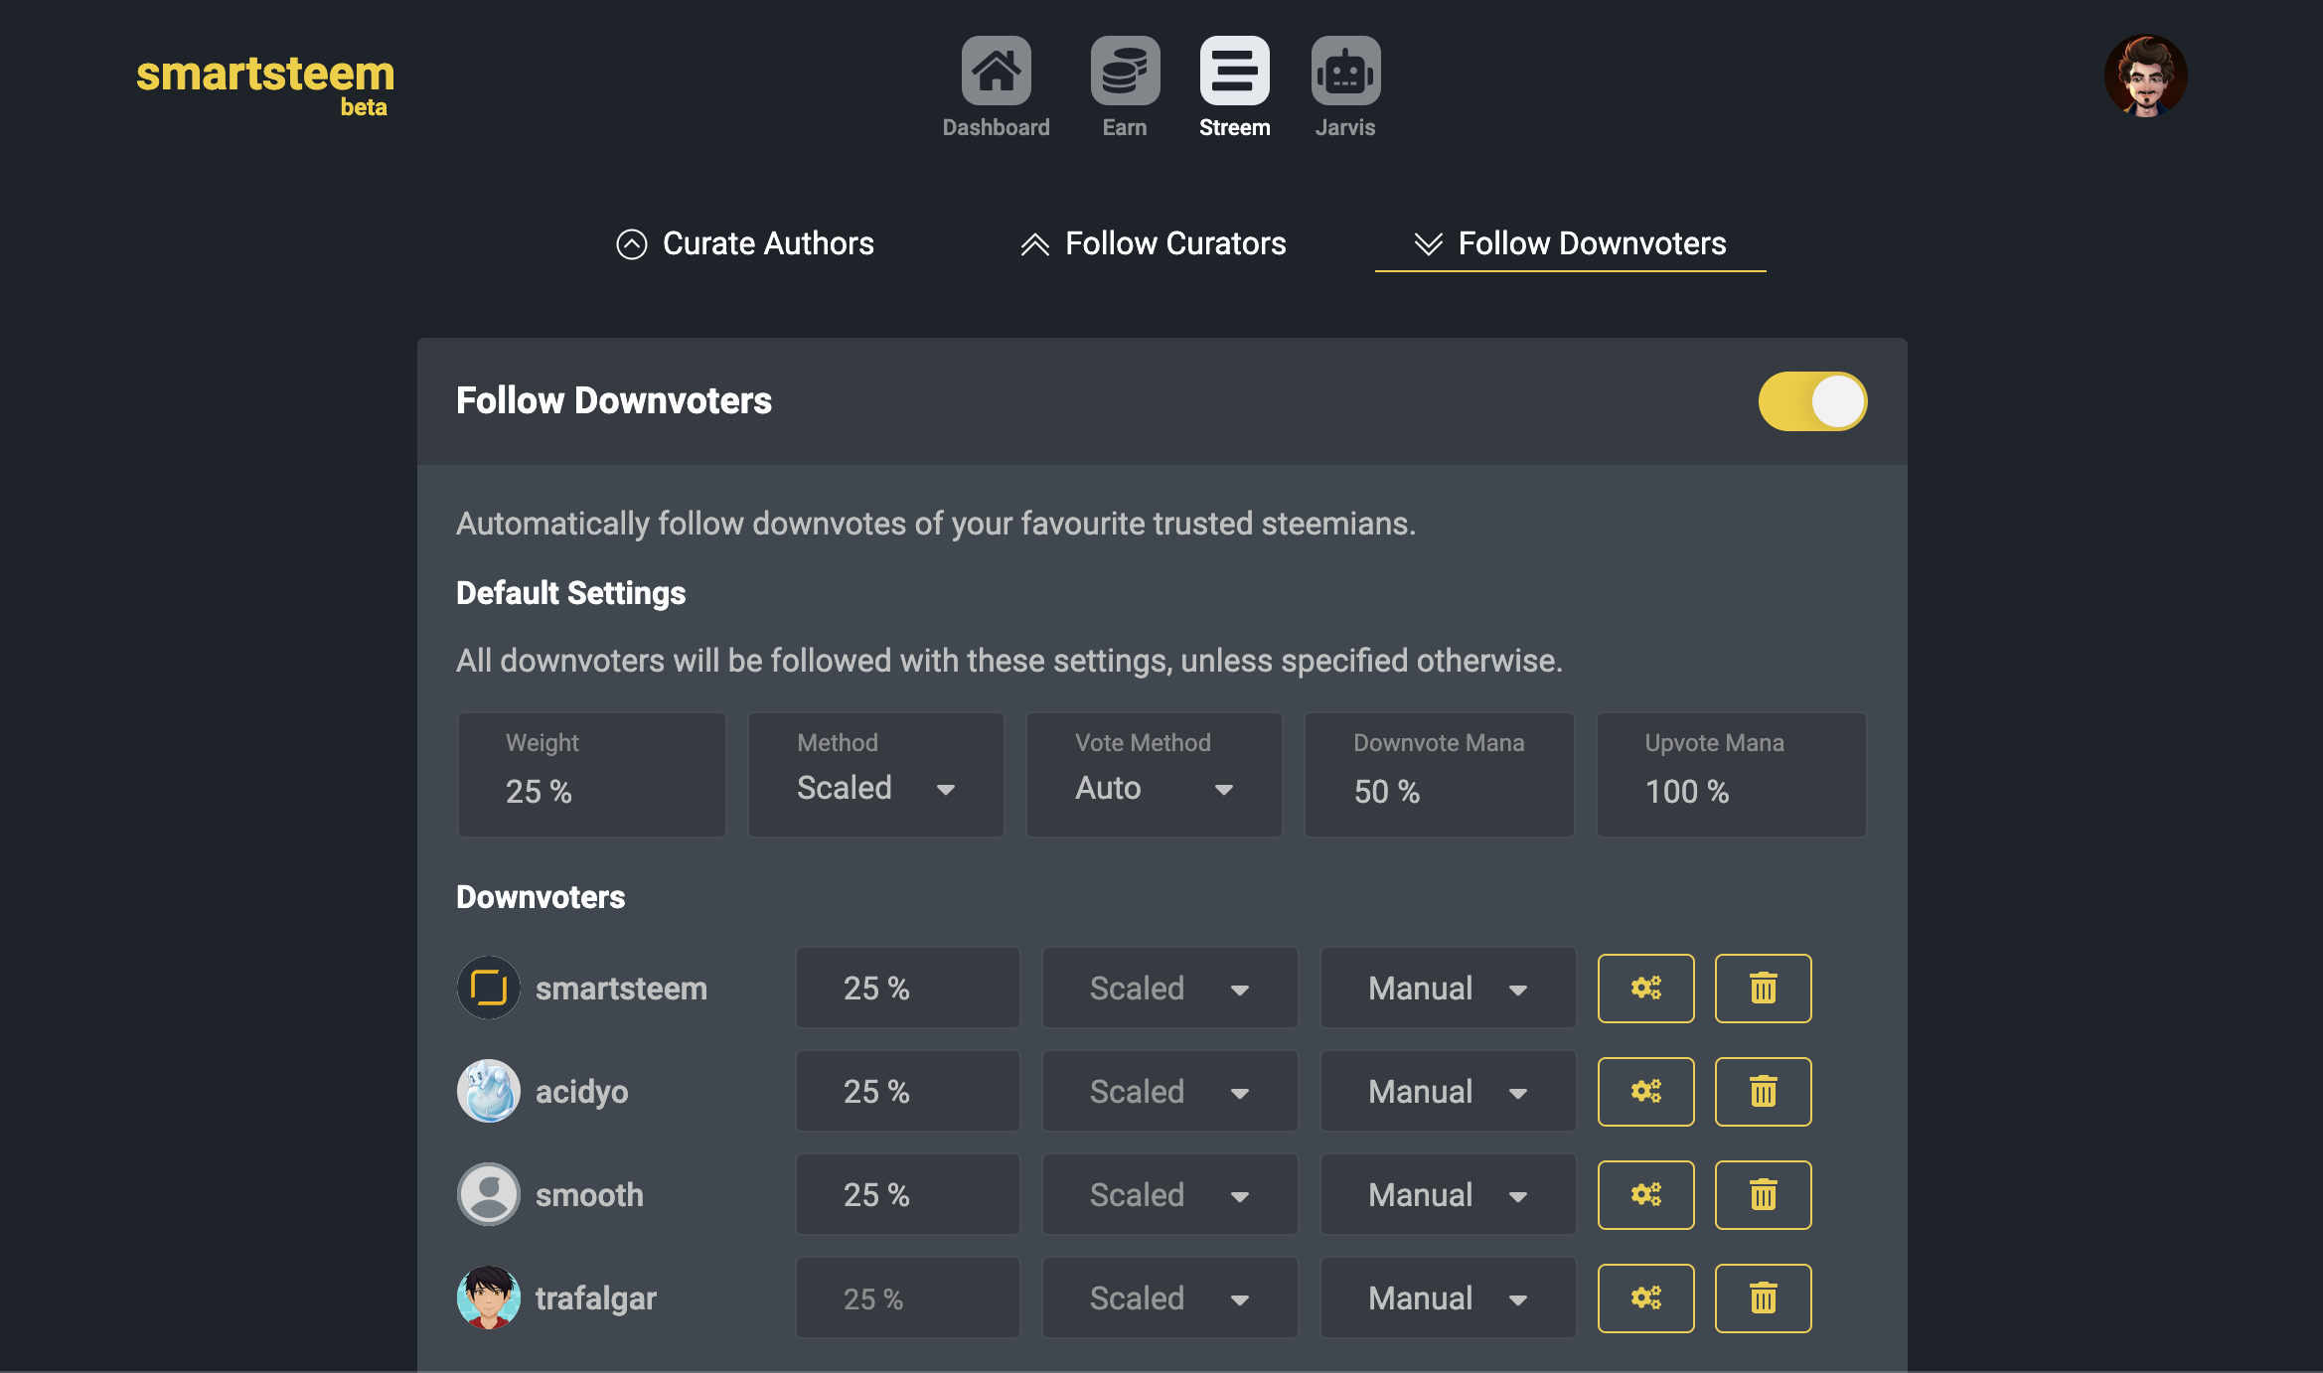The image size is (2323, 1373).
Task: Edit smartsteem's weight 25 % field
Action: tap(907, 988)
